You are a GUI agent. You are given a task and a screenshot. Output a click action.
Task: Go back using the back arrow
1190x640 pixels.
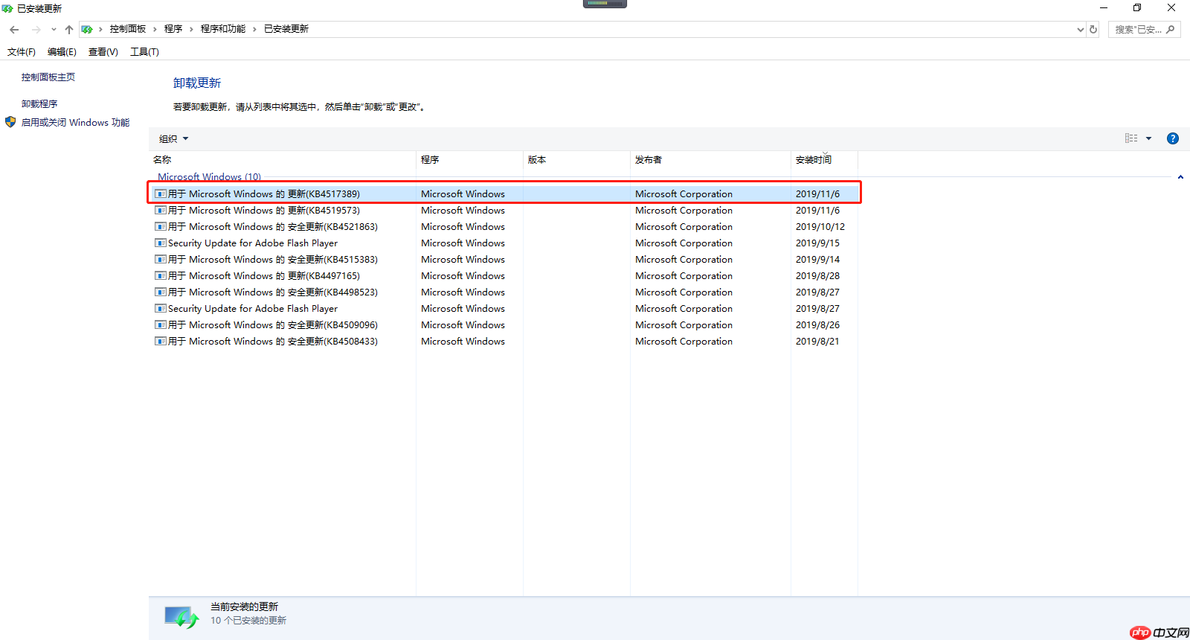[14, 30]
